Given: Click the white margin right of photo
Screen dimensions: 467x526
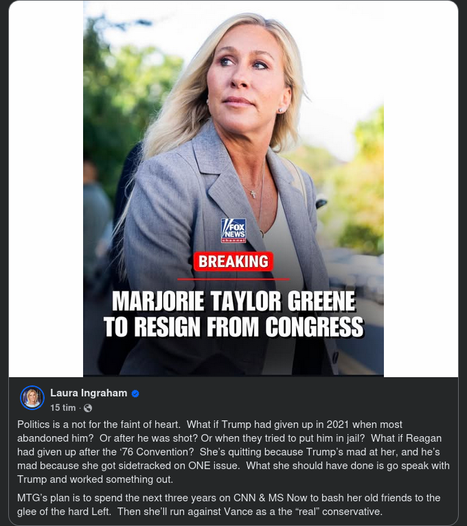Looking at the screenshot, I should point(420,189).
